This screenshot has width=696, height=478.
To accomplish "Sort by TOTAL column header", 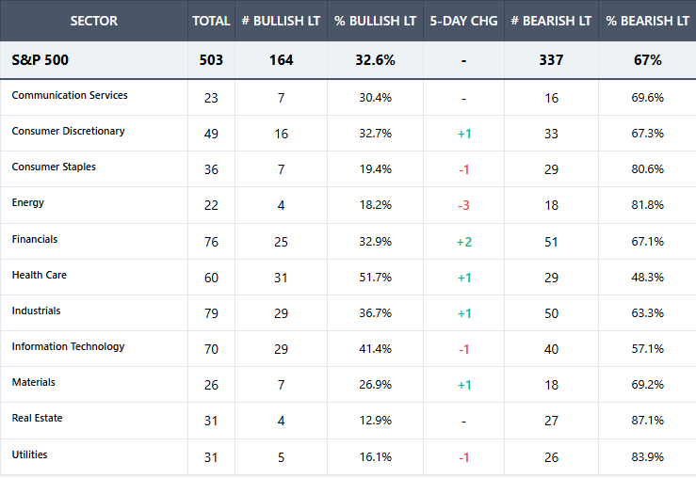I will point(211,21).
